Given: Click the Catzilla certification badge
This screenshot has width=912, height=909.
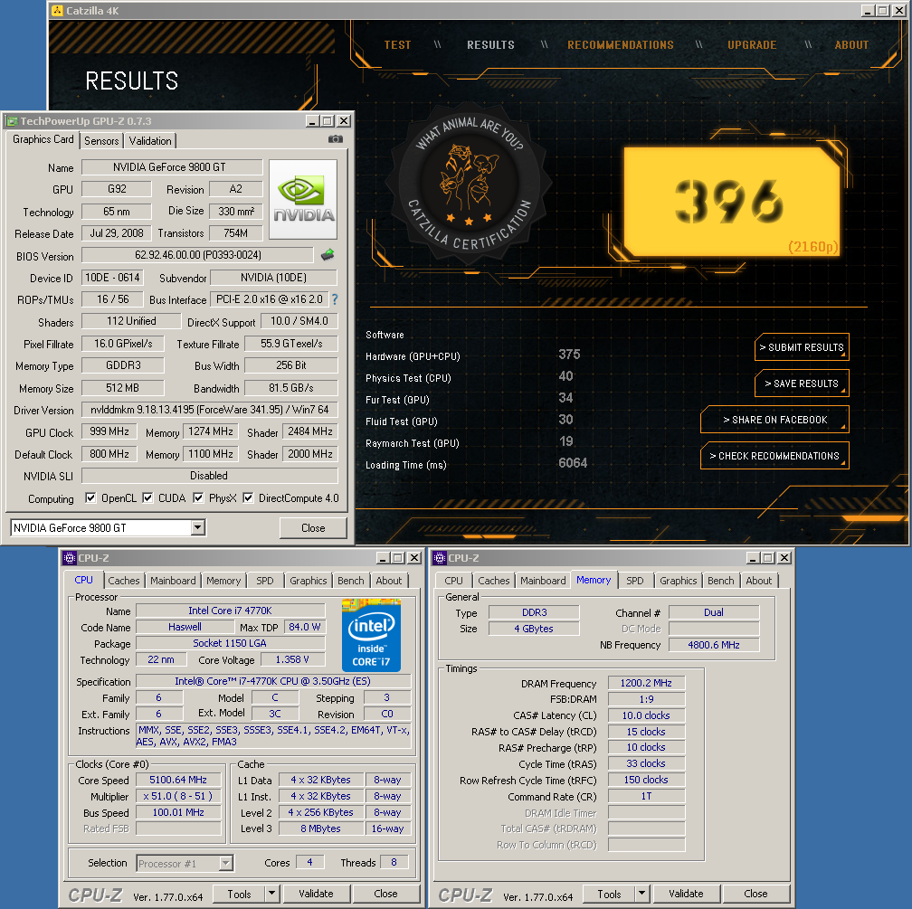Looking at the screenshot, I should (469, 185).
